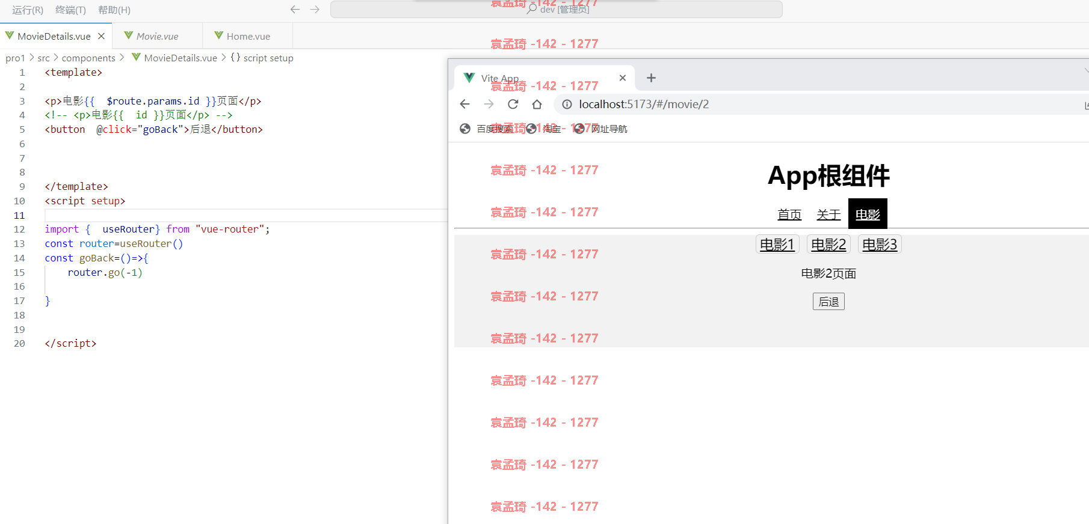Screen dimensions: 1089x524
Task: Click VS Code navigate forward arrow
Action: (315, 9)
